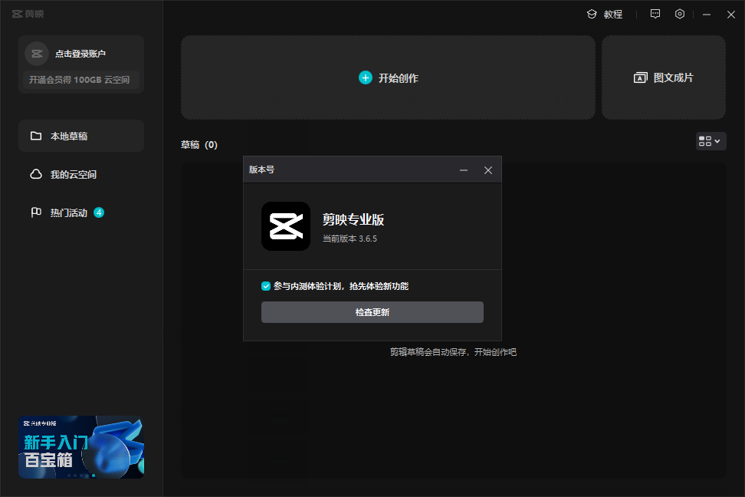Viewport: 745px width, 497px height.
Task: Select 本地草稿 in the sidebar
Action: (x=81, y=136)
